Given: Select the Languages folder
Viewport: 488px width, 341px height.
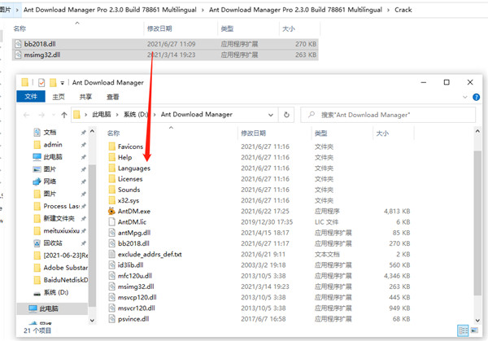Looking at the screenshot, I should tap(134, 168).
